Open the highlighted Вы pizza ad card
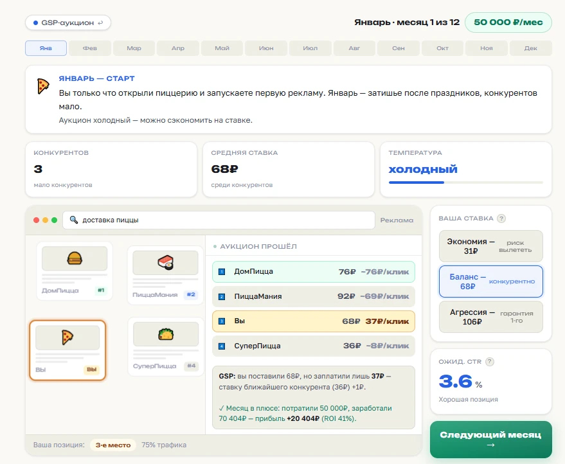The height and width of the screenshot is (464, 565). point(67,350)
